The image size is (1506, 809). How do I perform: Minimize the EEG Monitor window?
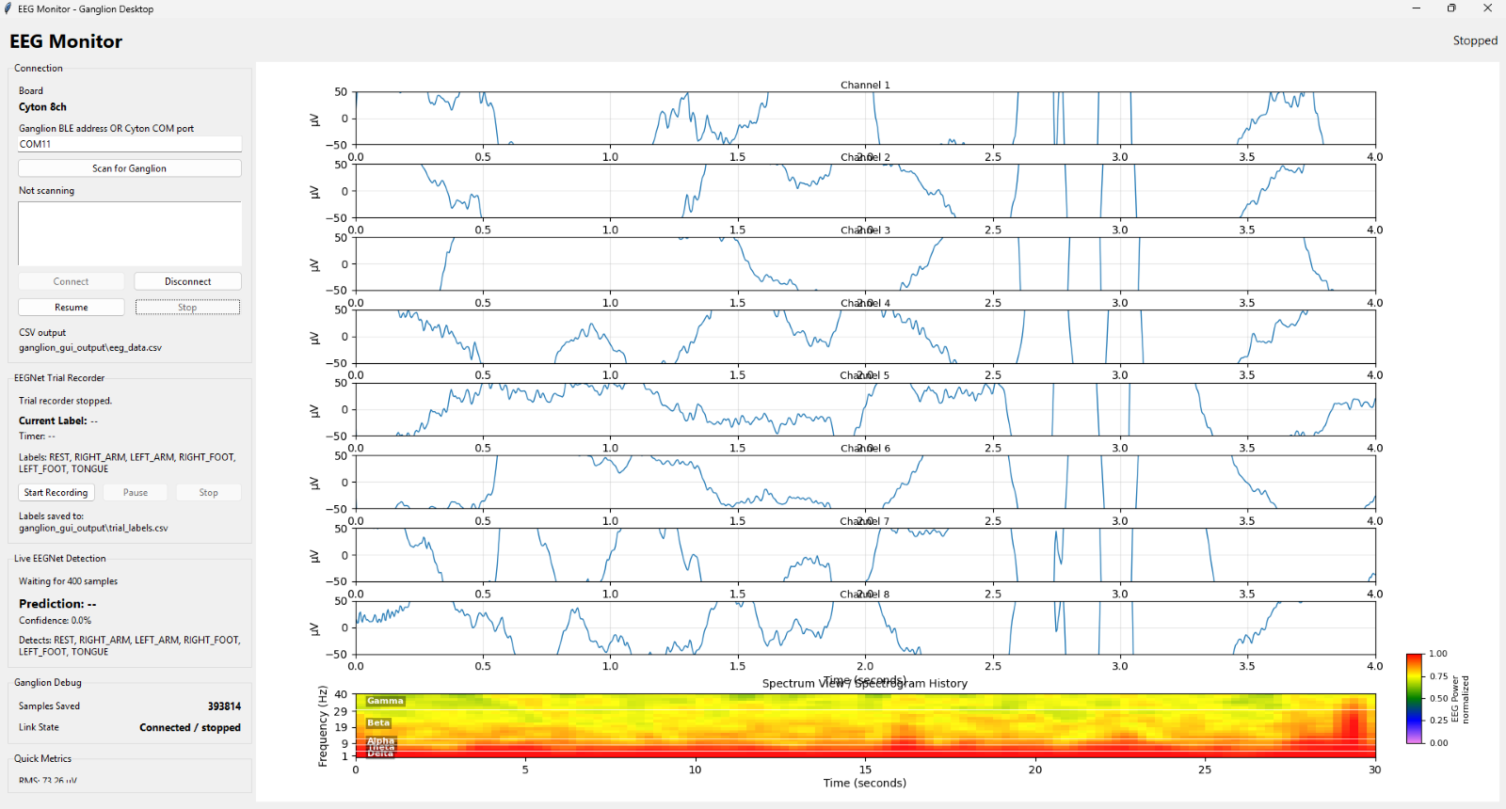[1417, 8]
